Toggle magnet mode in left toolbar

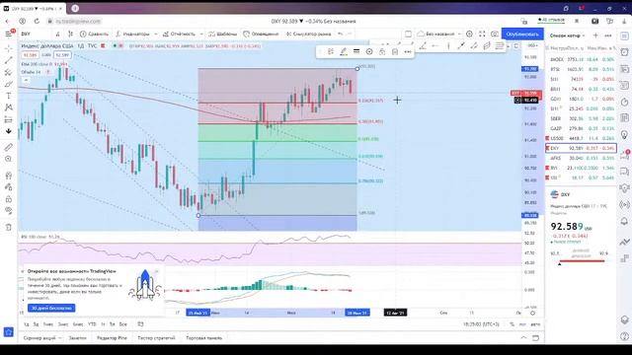tap(9, 176)
